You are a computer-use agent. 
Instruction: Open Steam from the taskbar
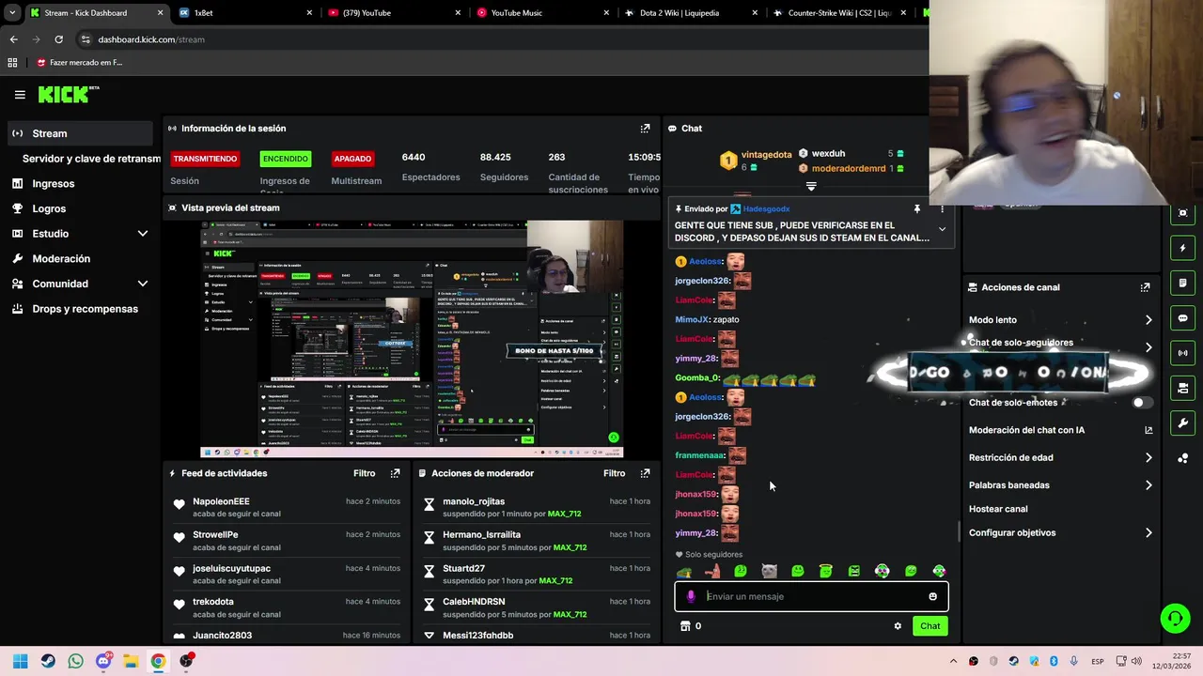48,661
